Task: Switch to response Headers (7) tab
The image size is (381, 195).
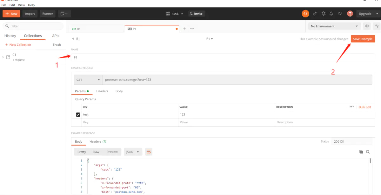Action: point(98,141)
